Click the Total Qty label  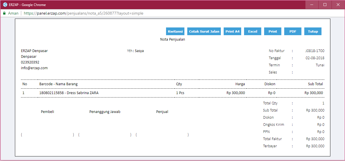pos(270,103)
